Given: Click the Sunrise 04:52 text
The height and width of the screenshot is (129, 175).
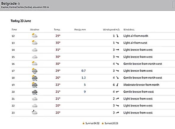Looking at the screenshot, I should pos(93,123).
